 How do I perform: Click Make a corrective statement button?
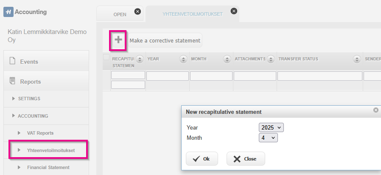pyautogui.click(x=165, y=40)
